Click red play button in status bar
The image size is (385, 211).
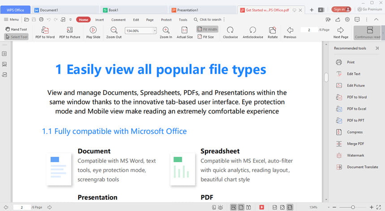tap(262, 207)
